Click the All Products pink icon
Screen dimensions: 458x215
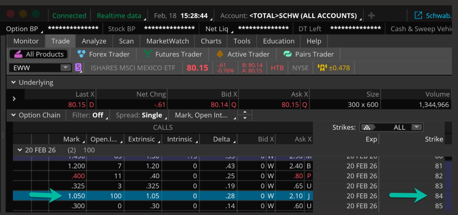click(x=18, y=54)
